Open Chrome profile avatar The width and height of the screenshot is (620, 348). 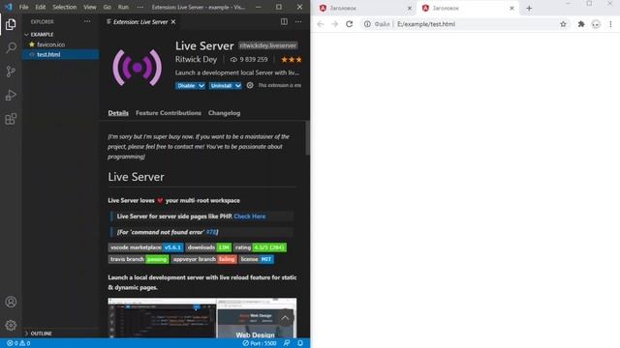596,24
